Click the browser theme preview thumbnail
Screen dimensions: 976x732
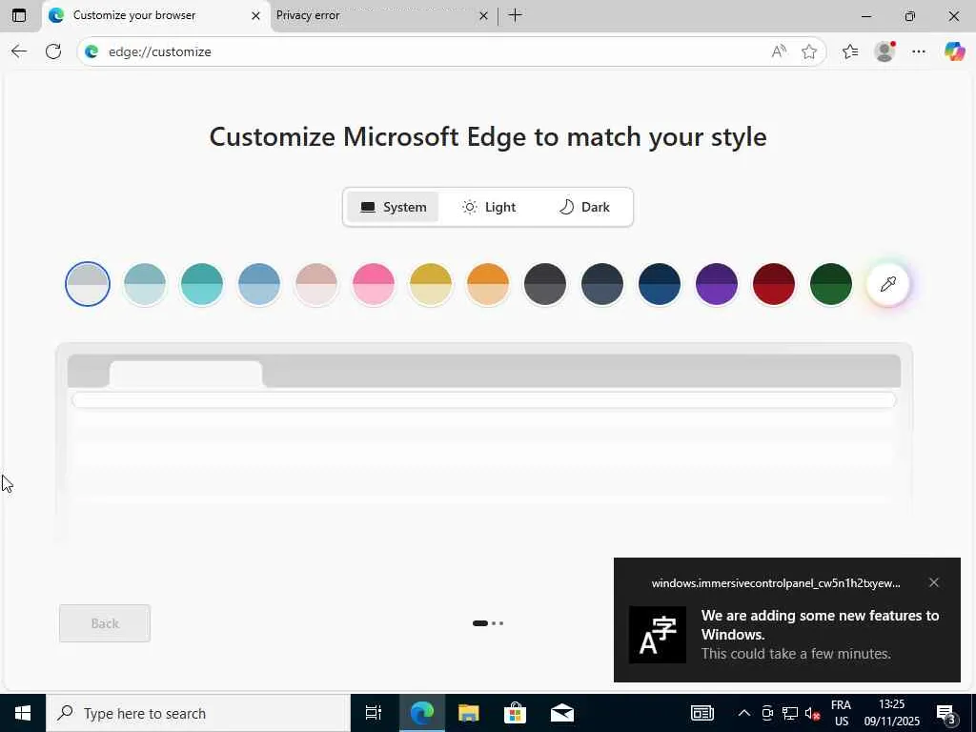pyautogui.click(x=484, y=443)
